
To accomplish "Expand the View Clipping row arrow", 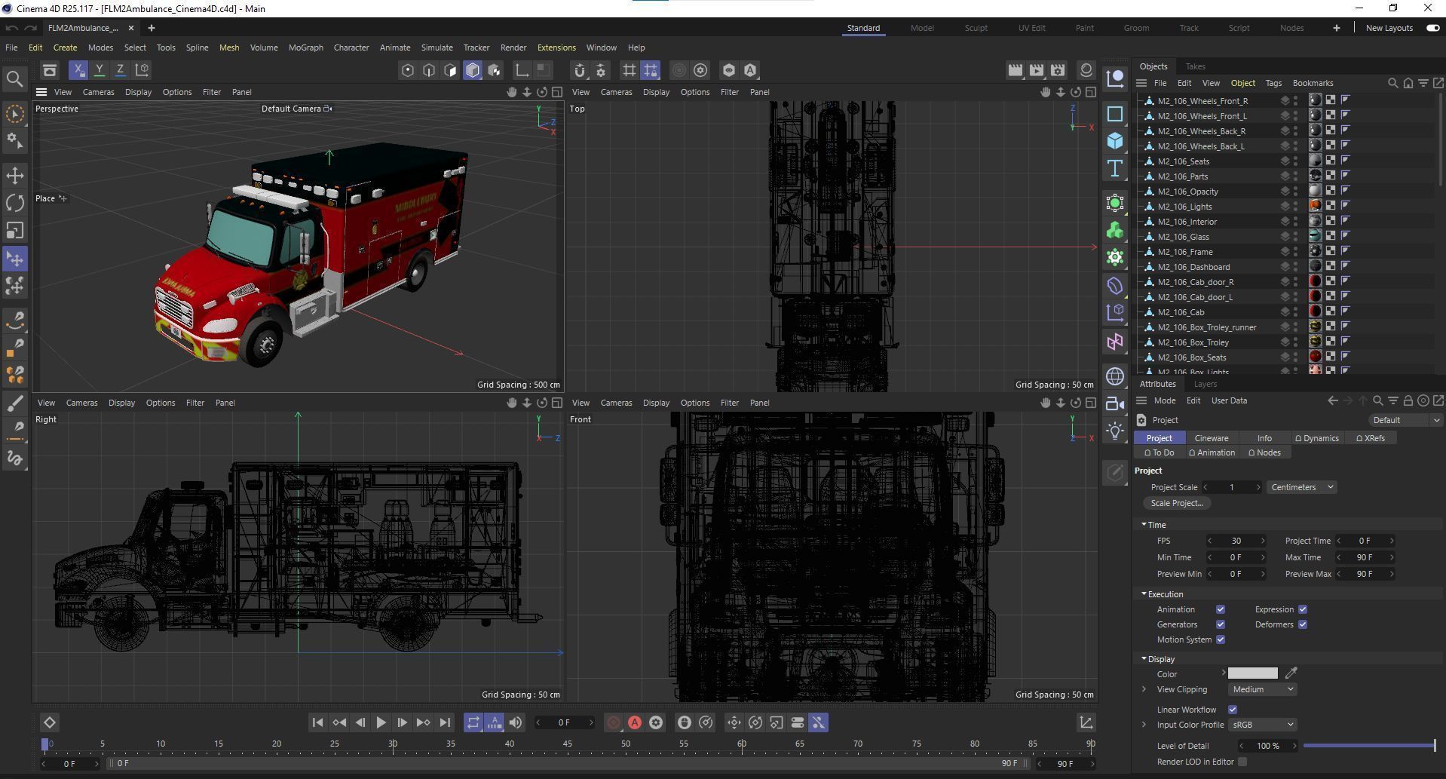I will (x=1144, y=689).
